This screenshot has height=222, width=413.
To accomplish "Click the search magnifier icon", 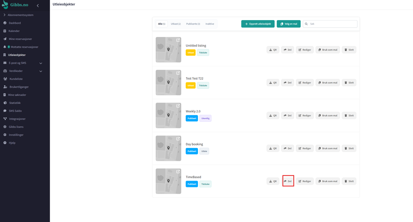I will 306,24.
